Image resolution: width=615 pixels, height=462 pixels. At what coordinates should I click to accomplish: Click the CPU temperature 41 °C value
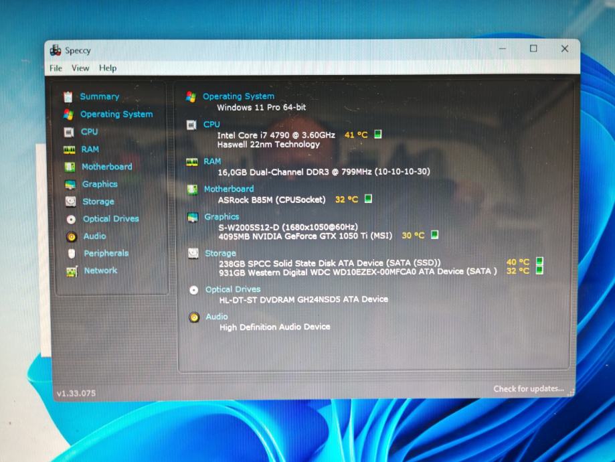pyautogui.click(x=356, y=135)
